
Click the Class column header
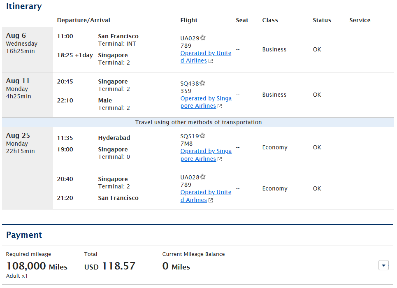tap(270, 20)
